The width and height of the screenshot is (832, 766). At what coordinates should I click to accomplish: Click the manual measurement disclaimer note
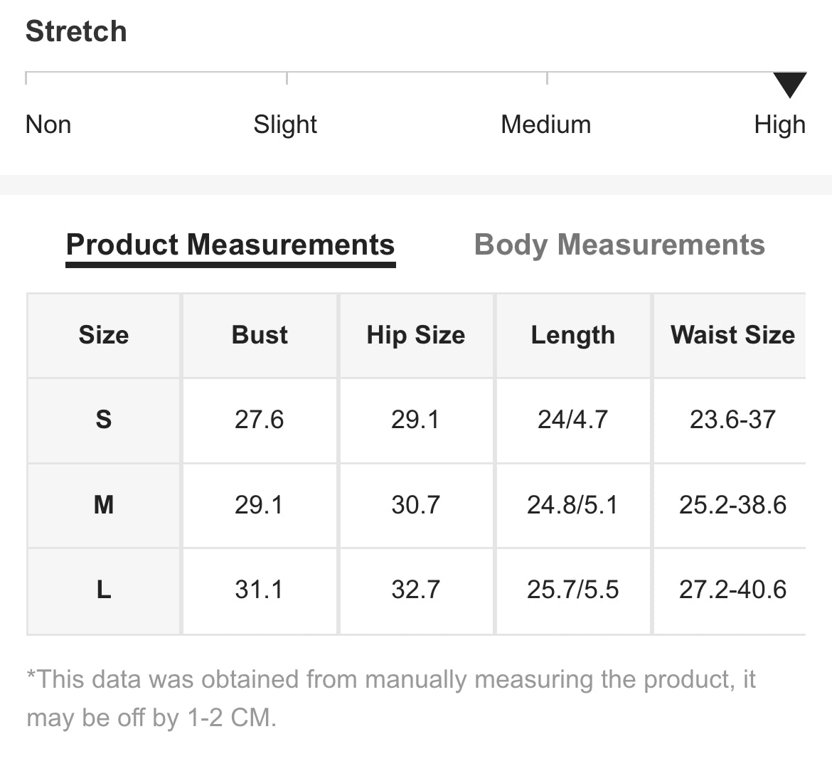pyautogui.click(x=391, y=698)
